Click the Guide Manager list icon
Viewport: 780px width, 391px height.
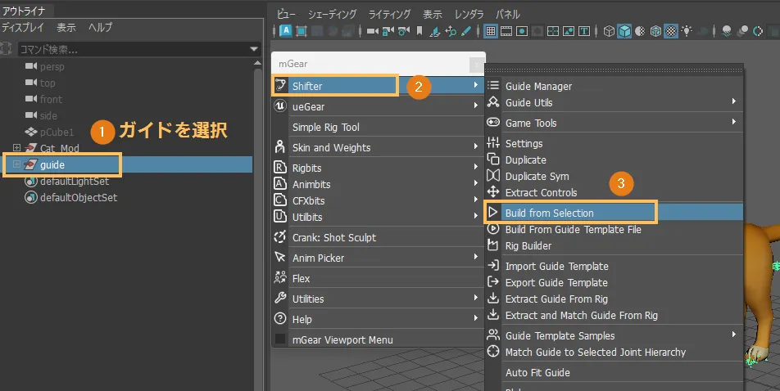click(x=492, y=86)
